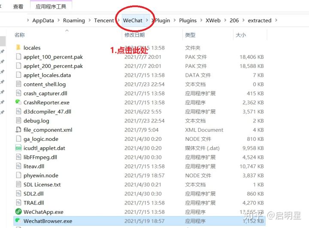Screen dimensions: 309x228
Task: Expand the chevron after Tencent in the path
Action: (118, 20)
